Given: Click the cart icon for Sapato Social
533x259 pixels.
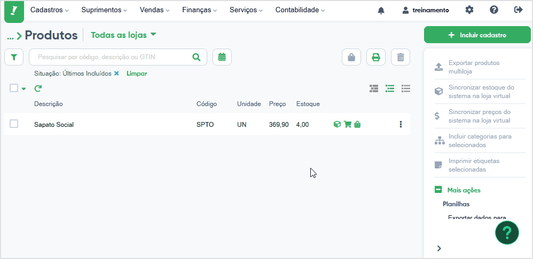Looking at the screenshot, I should (347, 124).
